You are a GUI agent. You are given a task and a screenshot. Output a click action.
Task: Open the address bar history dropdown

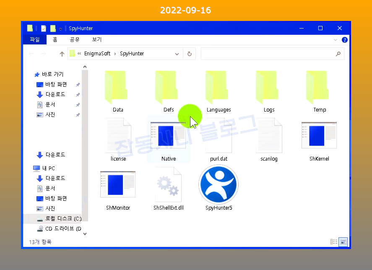(177, 54)
